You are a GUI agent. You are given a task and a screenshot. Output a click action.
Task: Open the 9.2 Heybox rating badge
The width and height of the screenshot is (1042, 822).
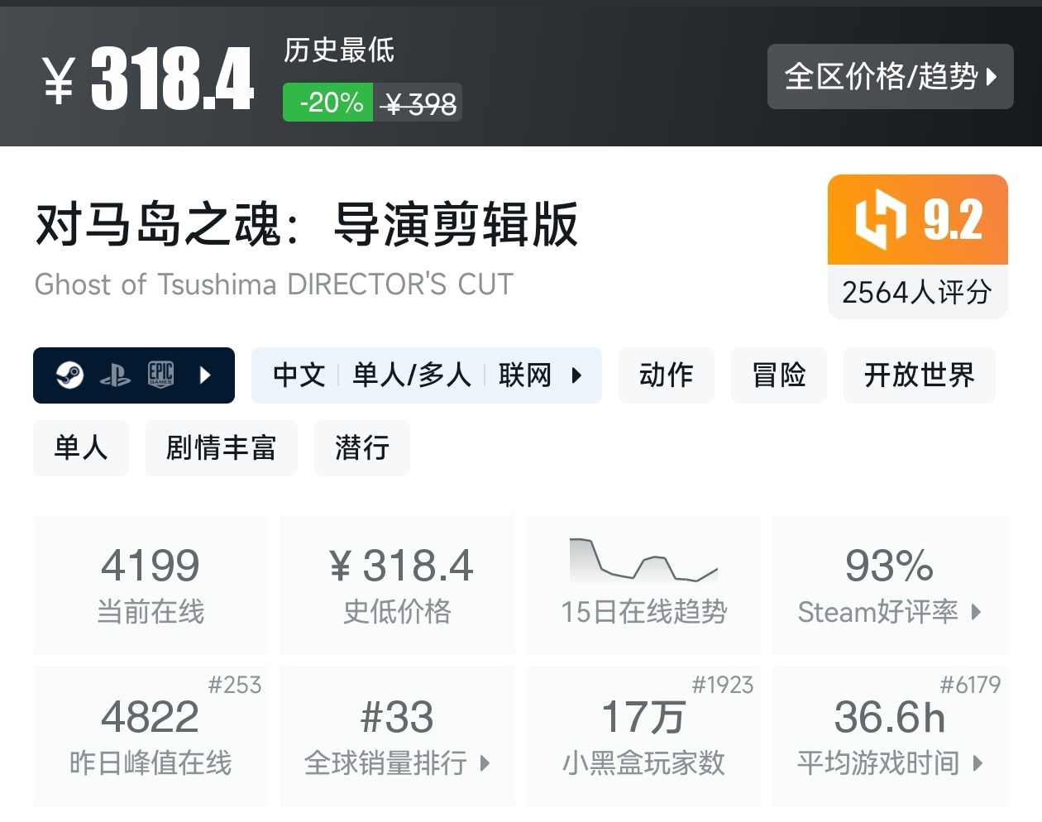click(918, 219)
